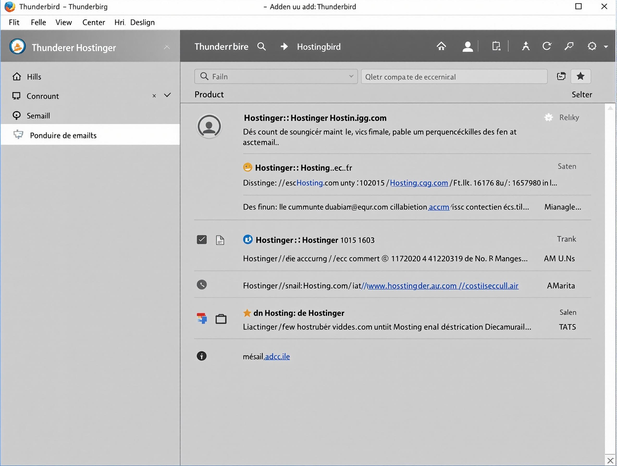Open the Hri. menu

(x=120, y=22)
